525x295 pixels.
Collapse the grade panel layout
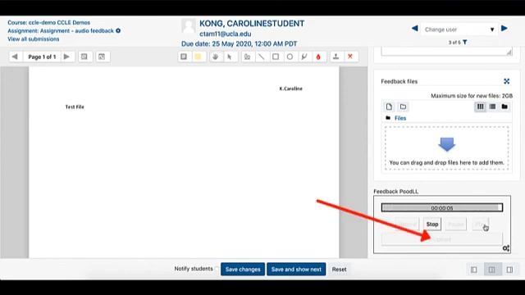tap(509, 270)
